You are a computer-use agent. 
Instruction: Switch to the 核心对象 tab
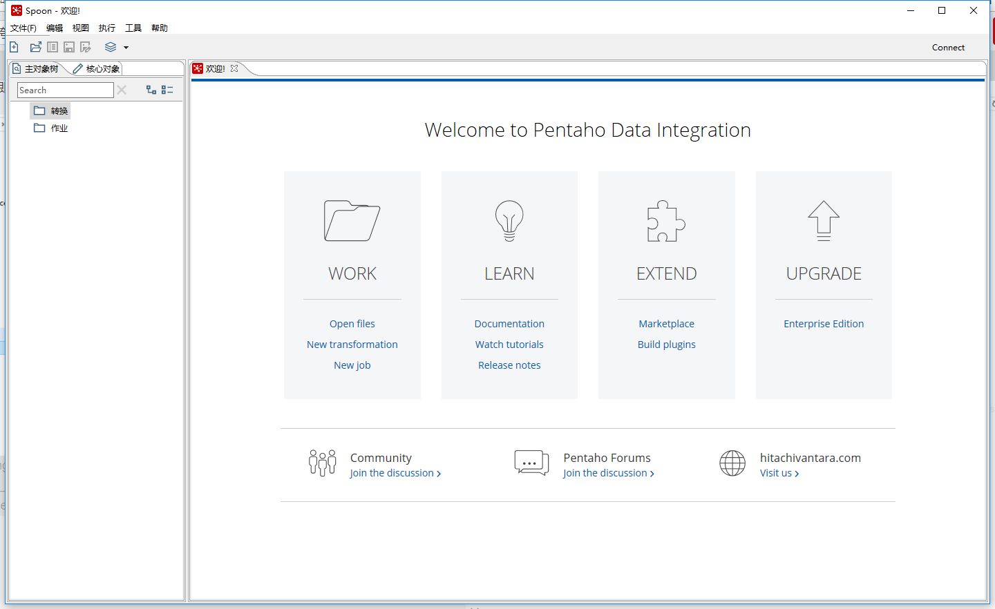tap(97, 69)
